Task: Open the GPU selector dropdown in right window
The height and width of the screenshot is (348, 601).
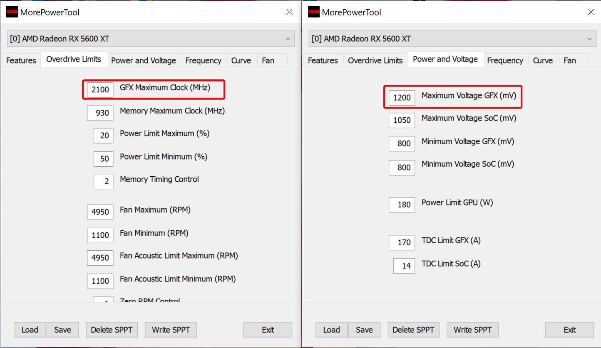Action: [452, 39]
